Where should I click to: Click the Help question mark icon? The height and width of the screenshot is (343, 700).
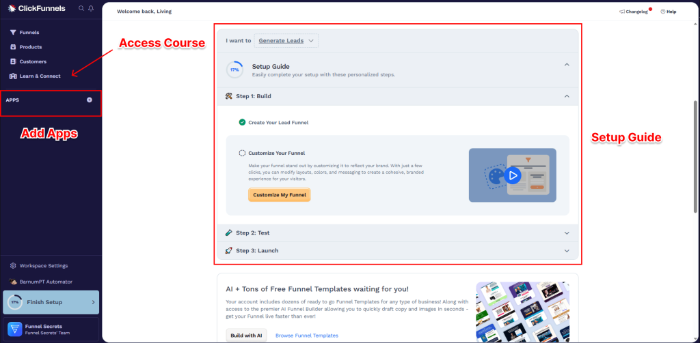click(x=663, y=12)
